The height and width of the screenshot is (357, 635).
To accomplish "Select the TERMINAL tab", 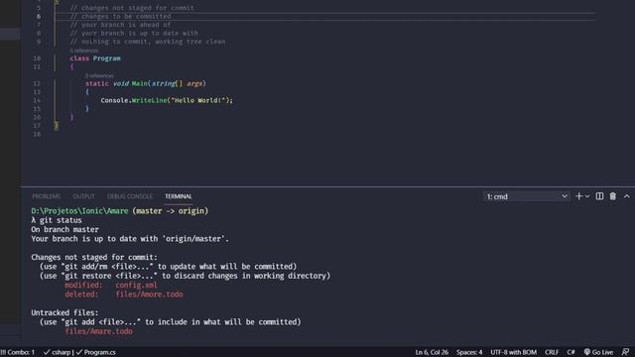I will (x=179, y=196).
